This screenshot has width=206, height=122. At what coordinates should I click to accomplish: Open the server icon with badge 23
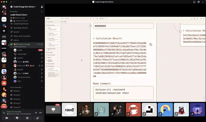click(4, 54)
